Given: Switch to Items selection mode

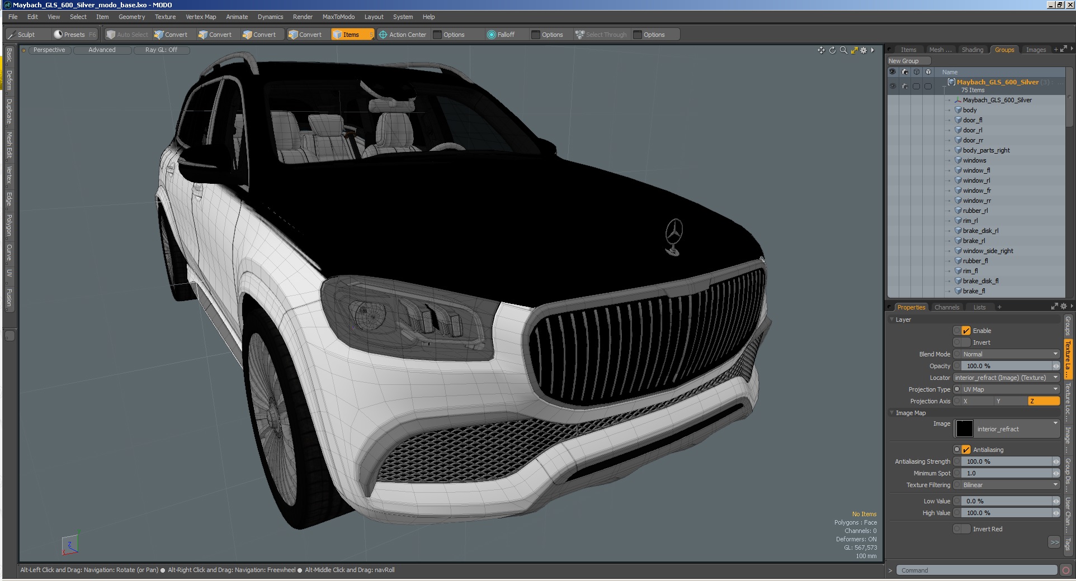Looking at the screenshot, I should (351, 35).
